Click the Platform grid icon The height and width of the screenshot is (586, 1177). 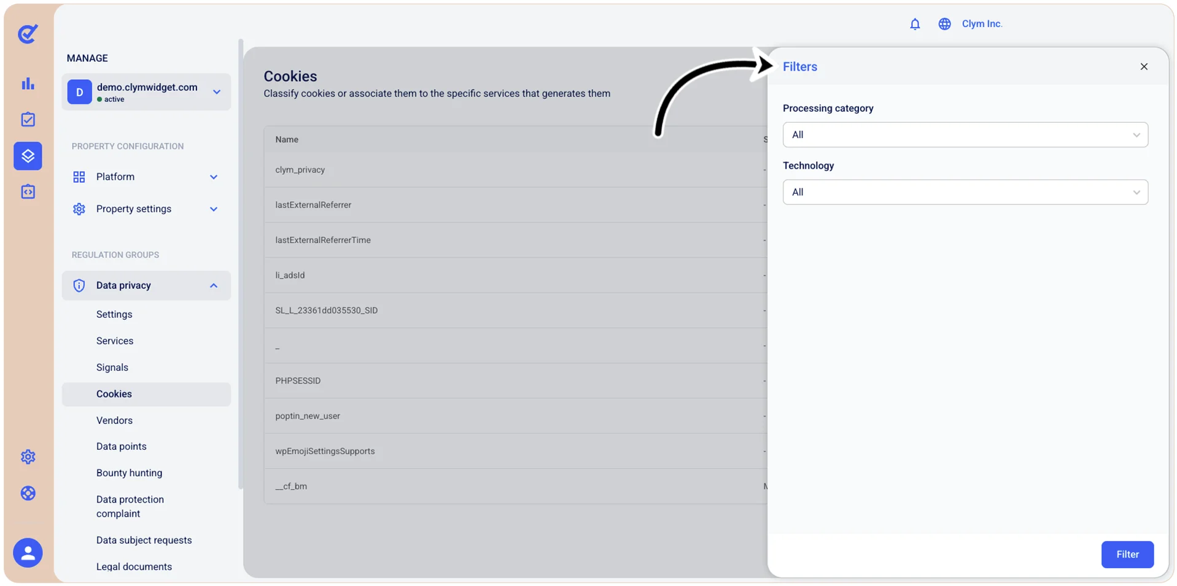click(x=79, y=177)
